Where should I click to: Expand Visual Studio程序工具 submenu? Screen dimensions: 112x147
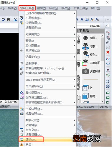[48, 80]
